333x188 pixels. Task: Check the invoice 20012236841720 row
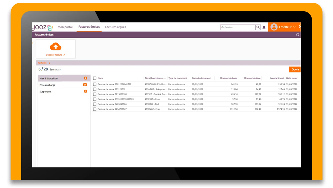click(x=95, y=84)
